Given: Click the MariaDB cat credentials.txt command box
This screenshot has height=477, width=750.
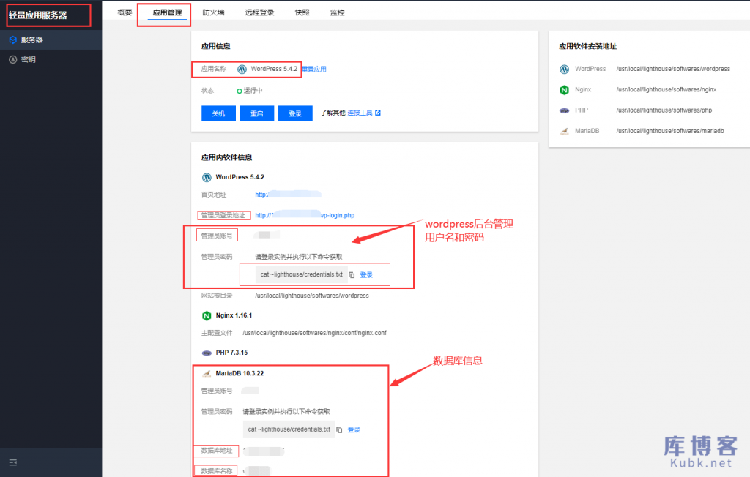Looking at the screenshot, I should (x=289, y=429).
